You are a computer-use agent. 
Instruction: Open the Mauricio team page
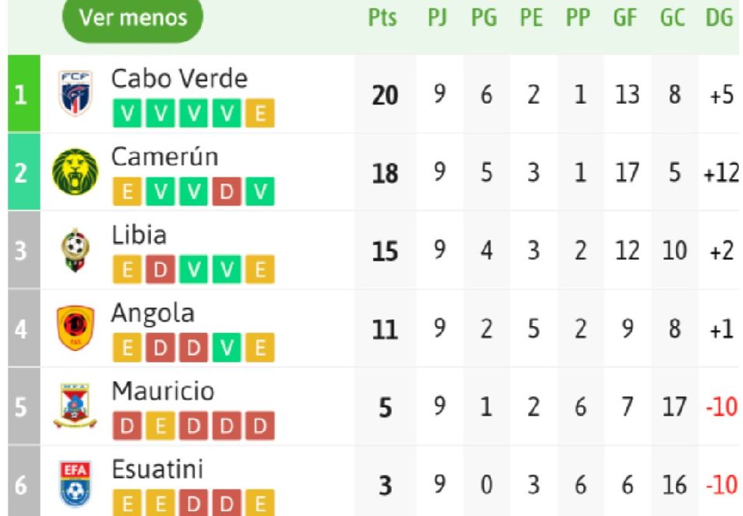162,391
